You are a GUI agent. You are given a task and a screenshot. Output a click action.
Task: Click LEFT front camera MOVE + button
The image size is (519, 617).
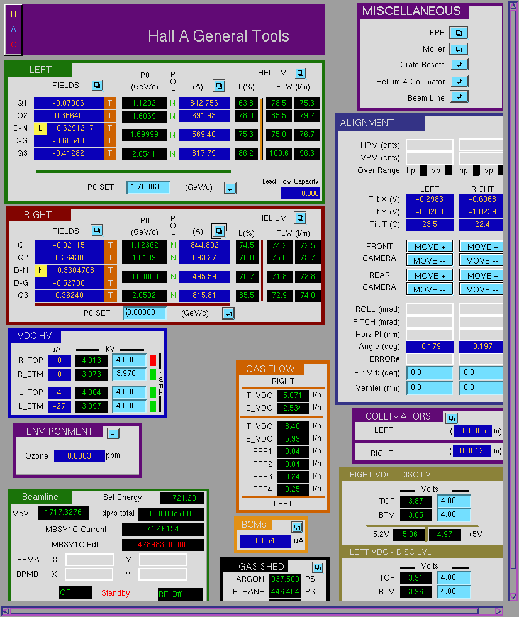(430, 247)
